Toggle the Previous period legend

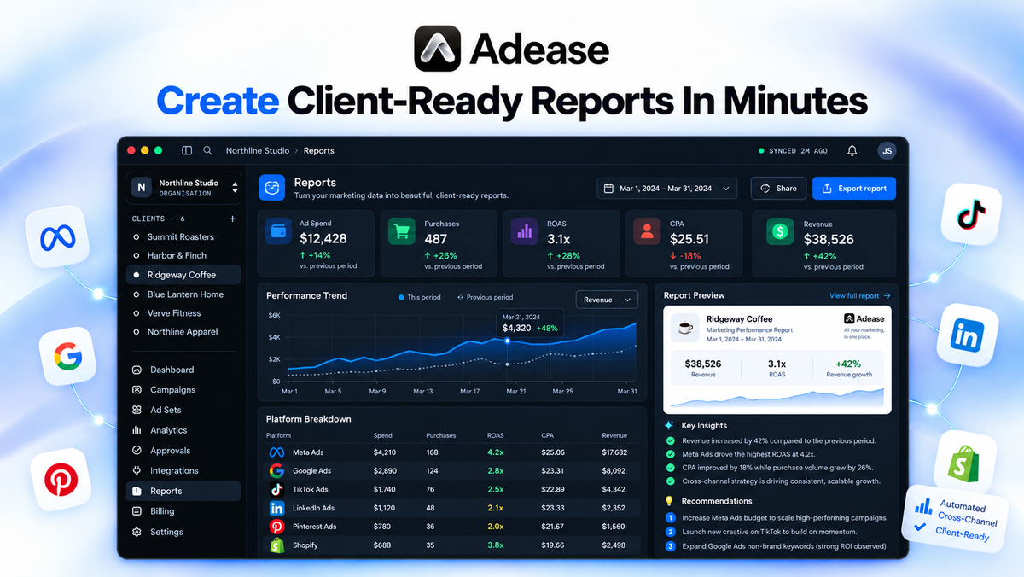pyautogui.click(x=486, y=298)
